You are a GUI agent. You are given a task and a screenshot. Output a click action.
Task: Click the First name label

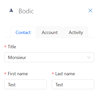coord(18,74)
